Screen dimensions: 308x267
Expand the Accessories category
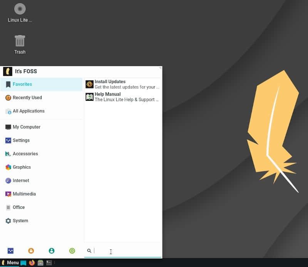click(41, 154)
